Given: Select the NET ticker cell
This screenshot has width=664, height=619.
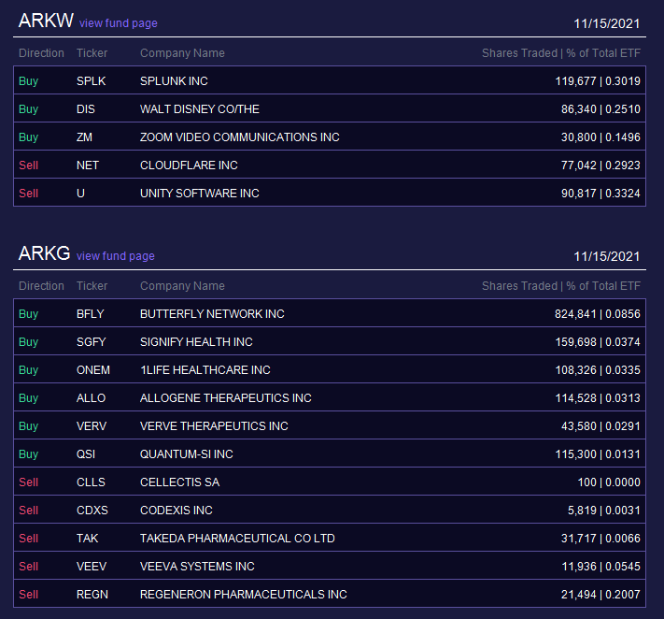Looking at the screenshot, I should click(88, 165).
